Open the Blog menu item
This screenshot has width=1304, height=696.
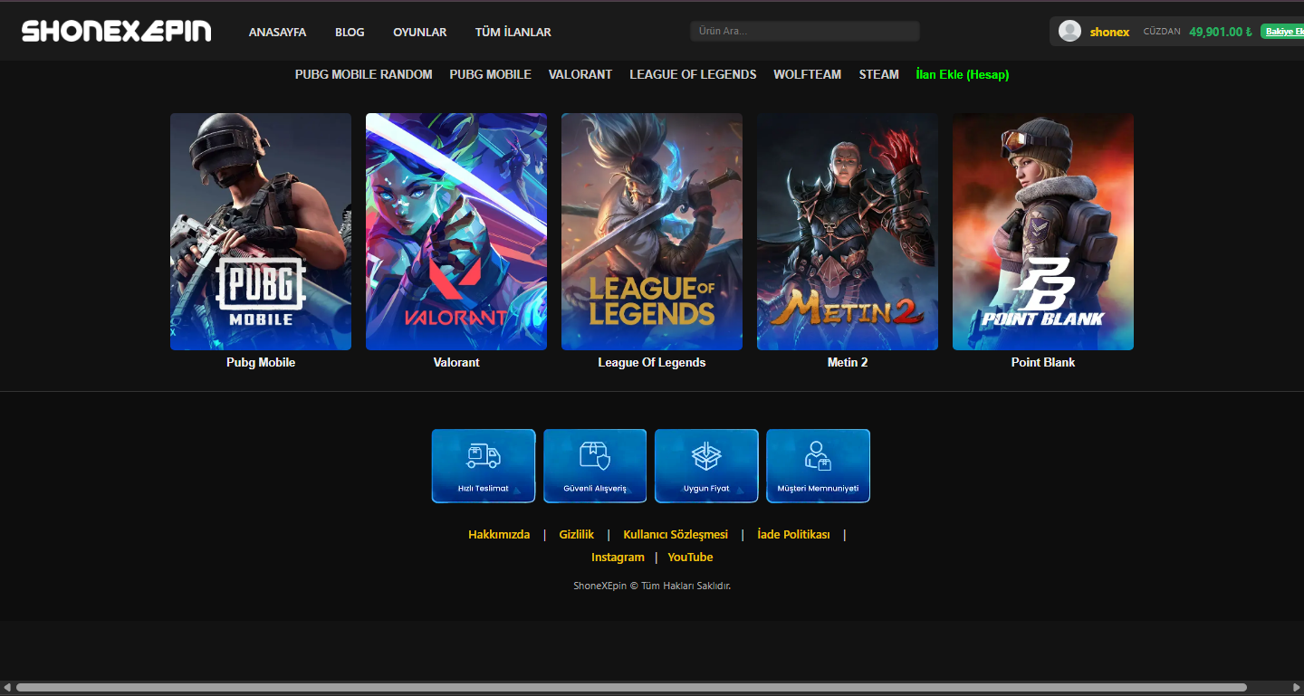coord(350,32)
